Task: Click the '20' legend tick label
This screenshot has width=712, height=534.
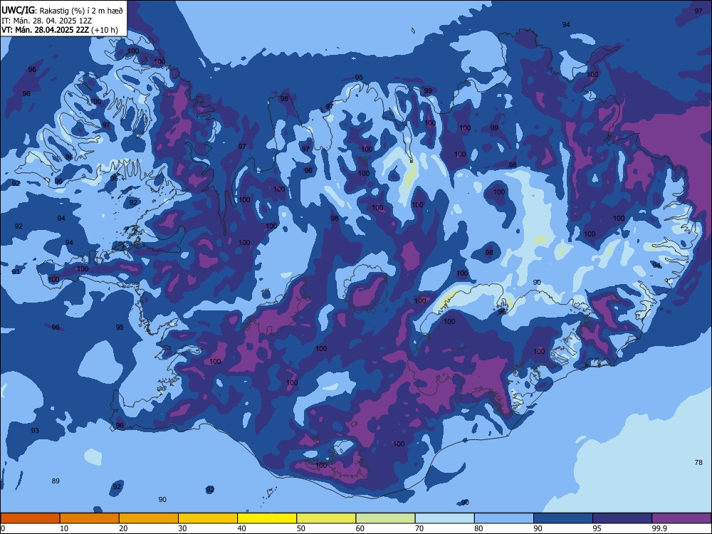Action: pyautogui.click(x=123, y=528)
